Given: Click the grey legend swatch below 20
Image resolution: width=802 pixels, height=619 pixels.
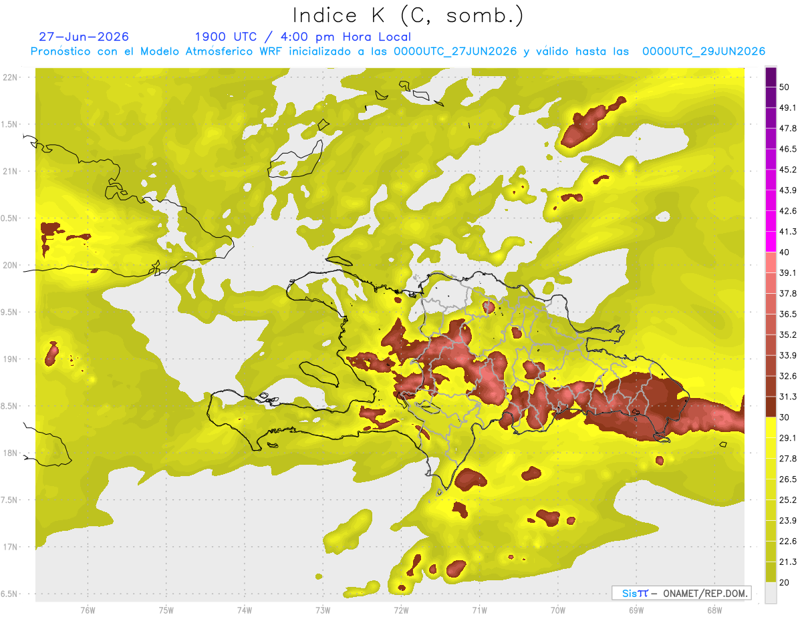Looking at the screenshot, I should (771, 593).
